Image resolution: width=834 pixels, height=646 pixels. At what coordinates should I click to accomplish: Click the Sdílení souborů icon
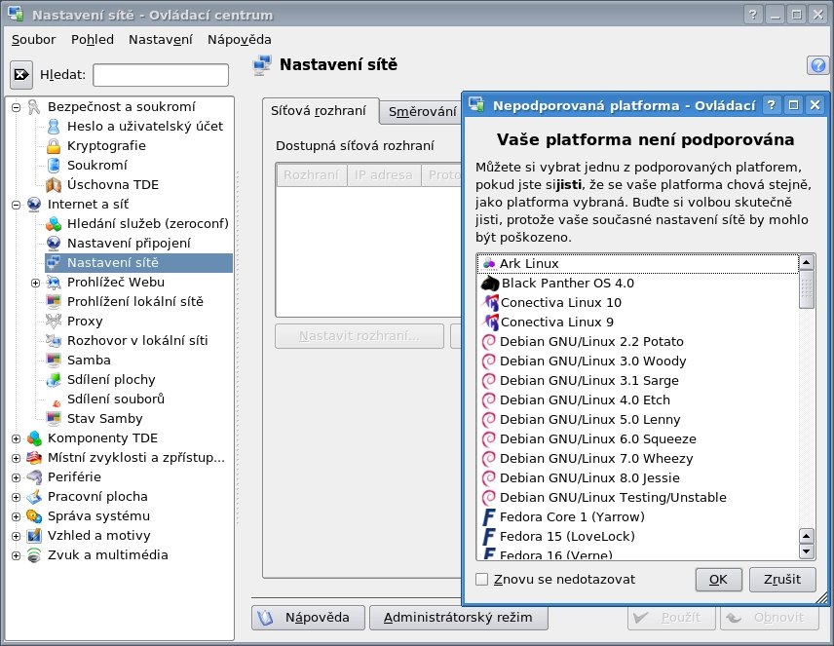point(55,401)
